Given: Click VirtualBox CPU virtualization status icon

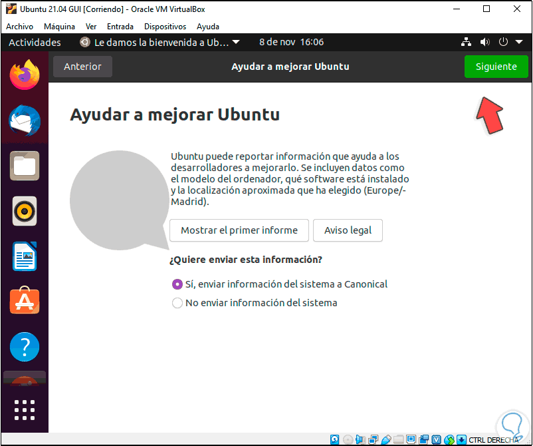Looking at the screenshot, I should pos(436,439).
